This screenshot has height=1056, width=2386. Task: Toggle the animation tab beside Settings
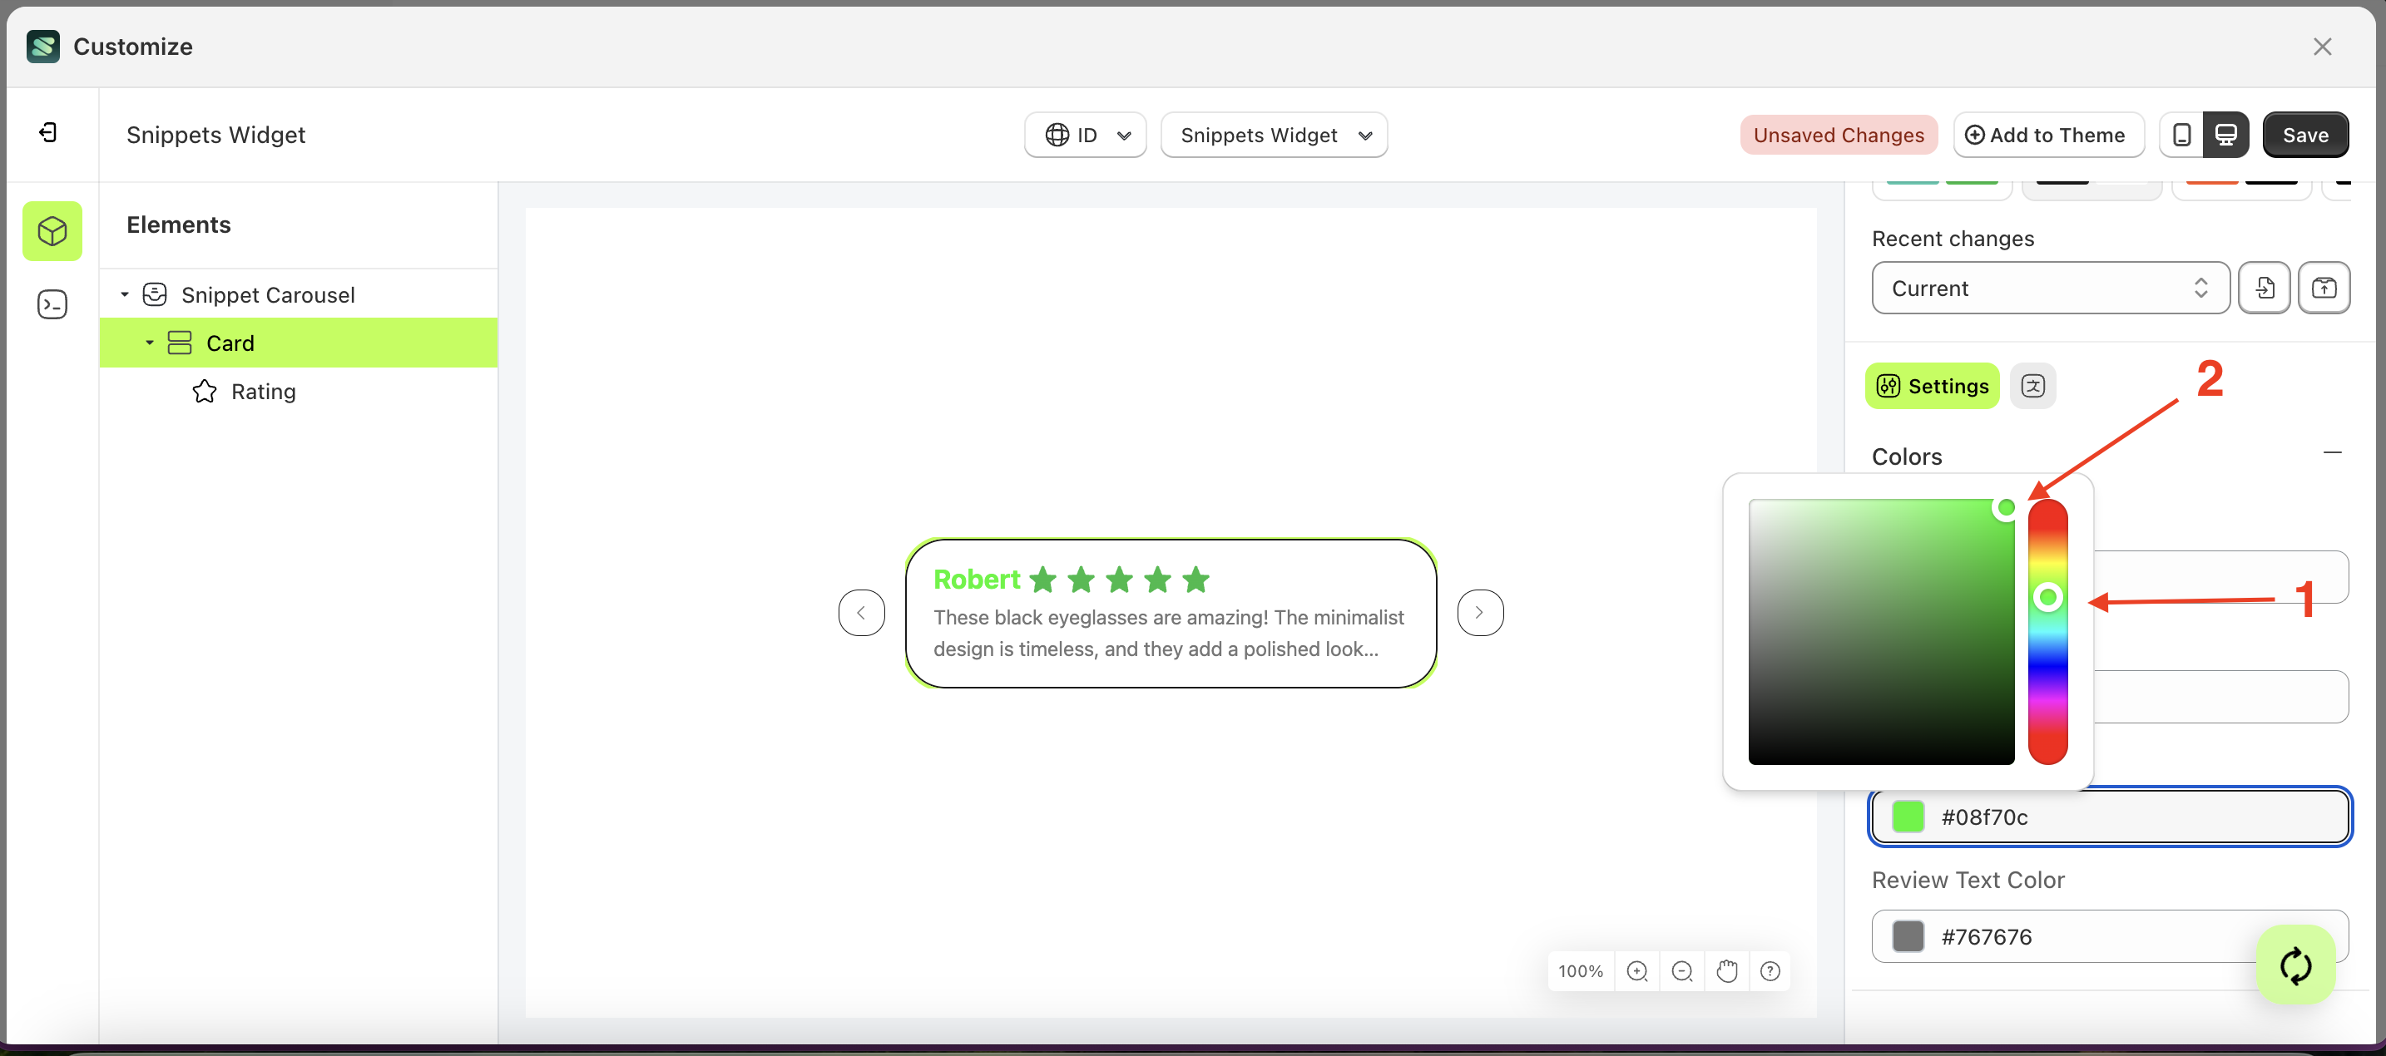2033,386
